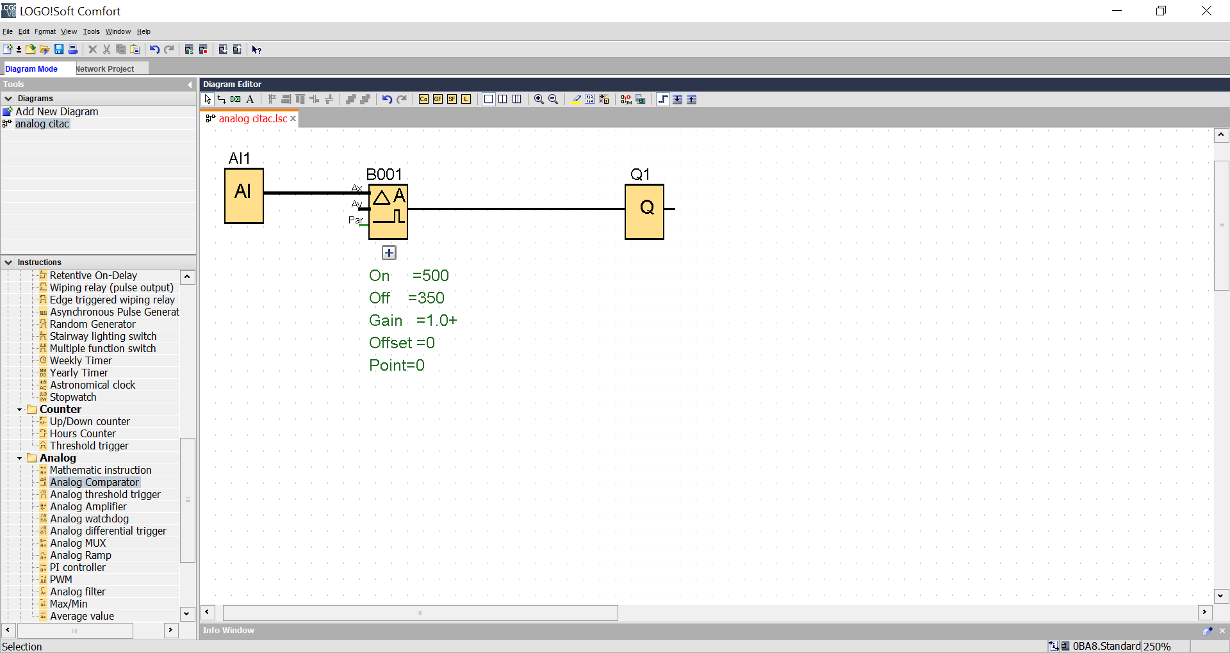Viewport: 1230px width, 653px height.
Task: Click the Save icon in main toolbar
Action: 59,49
